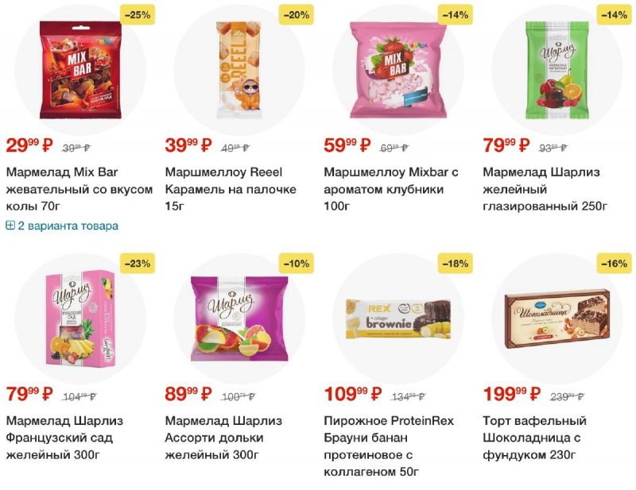Open the ProteinRex brownie bar image

[398, 318]
